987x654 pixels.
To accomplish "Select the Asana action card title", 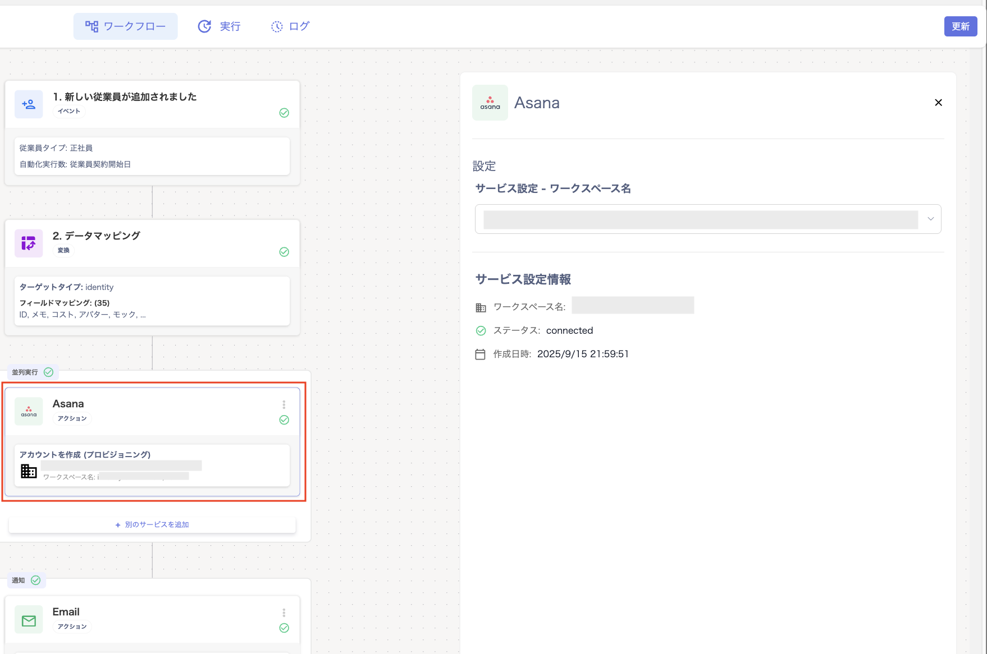I will coord(68,404).
